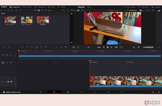Go to the last frame
The image size is (162, 106).
[x=116, y=47]
